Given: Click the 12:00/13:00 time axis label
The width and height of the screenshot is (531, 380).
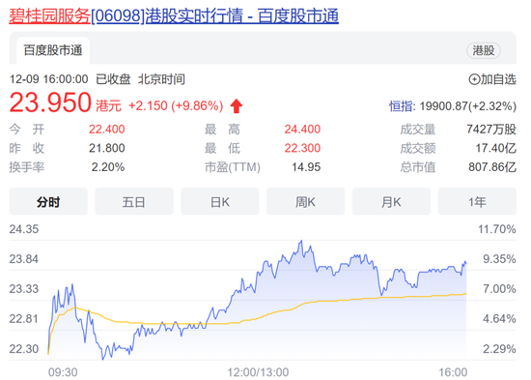Looking at the screenshot, I should coord(258,372).
